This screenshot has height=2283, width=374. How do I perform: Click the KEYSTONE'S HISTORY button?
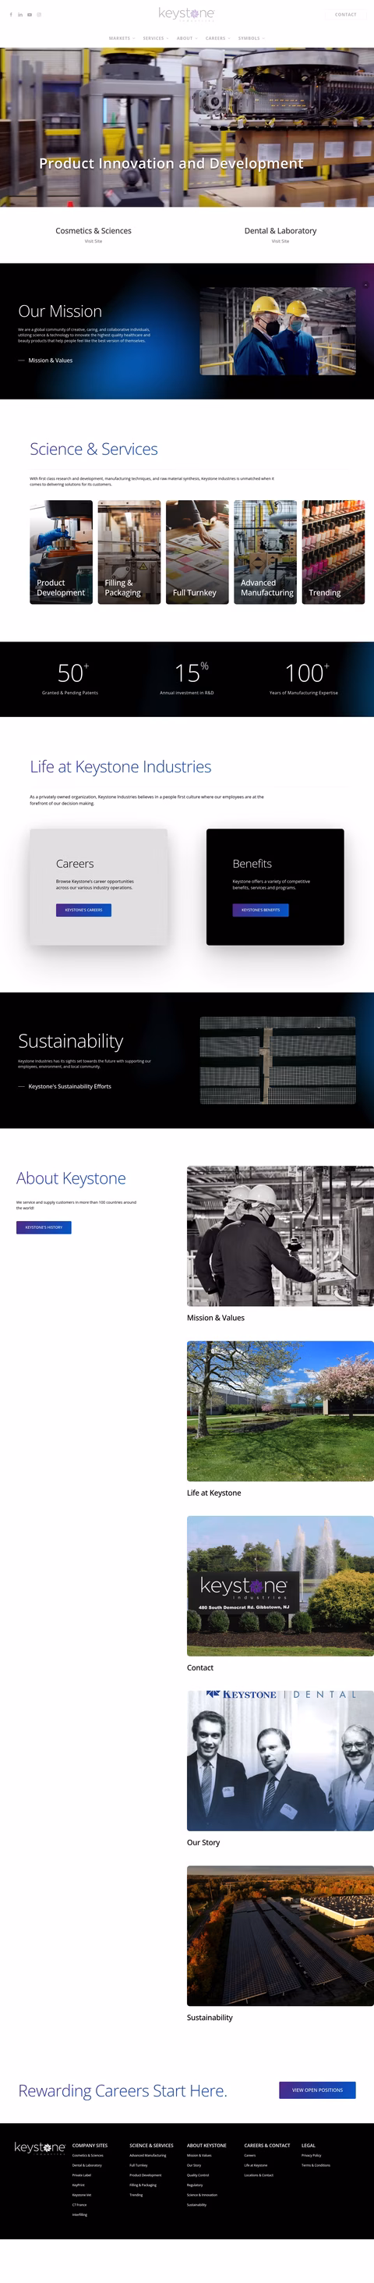[44, 1227]
